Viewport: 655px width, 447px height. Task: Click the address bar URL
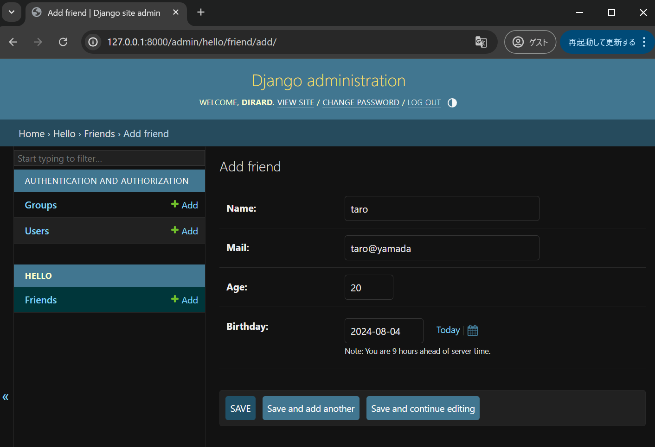[x=192, y=42]
